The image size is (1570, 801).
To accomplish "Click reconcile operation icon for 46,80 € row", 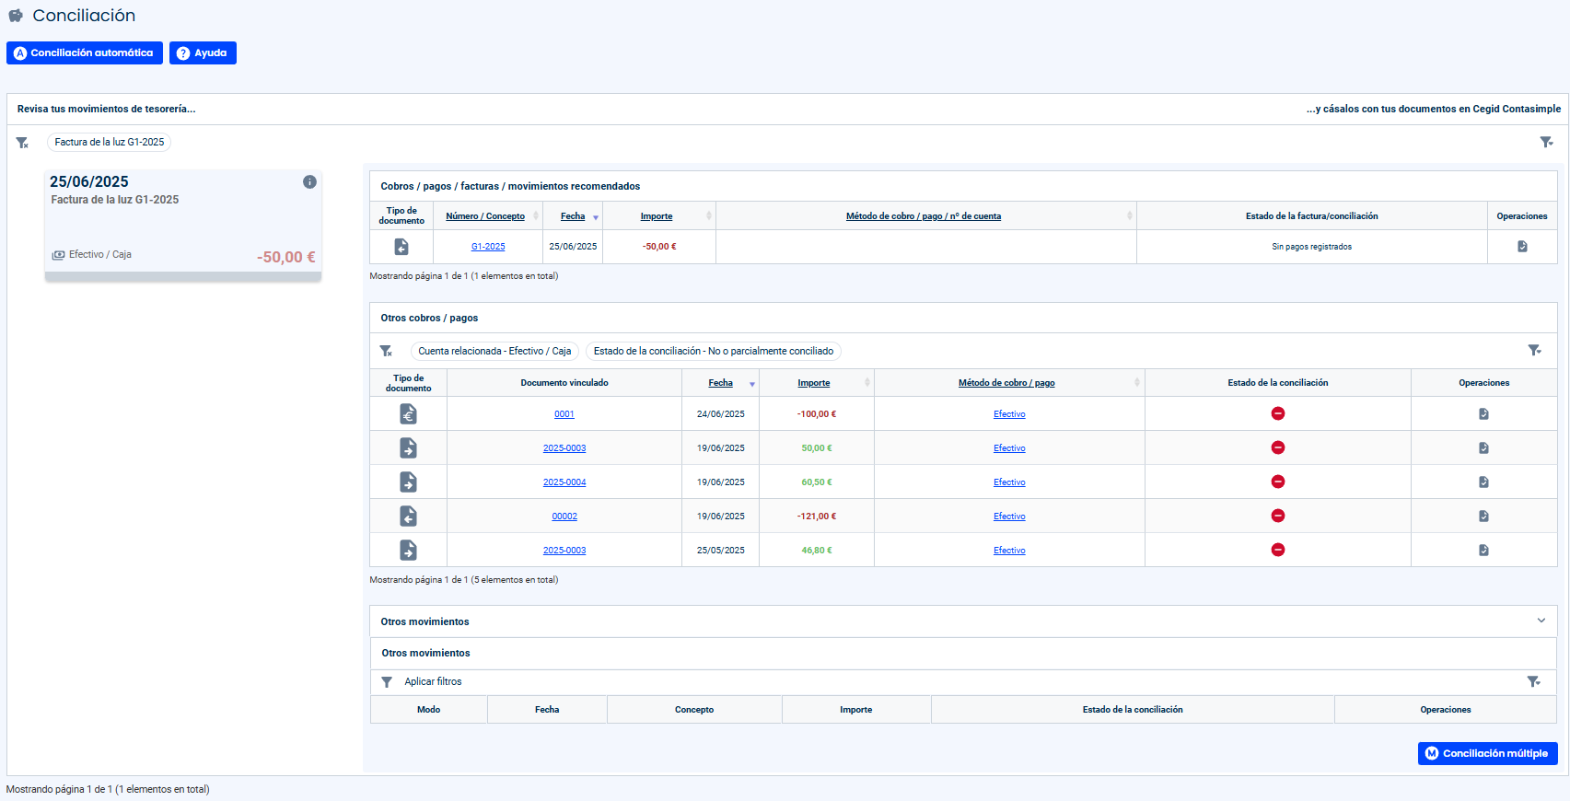I will pyautogui.click(x=1483, y=551).
